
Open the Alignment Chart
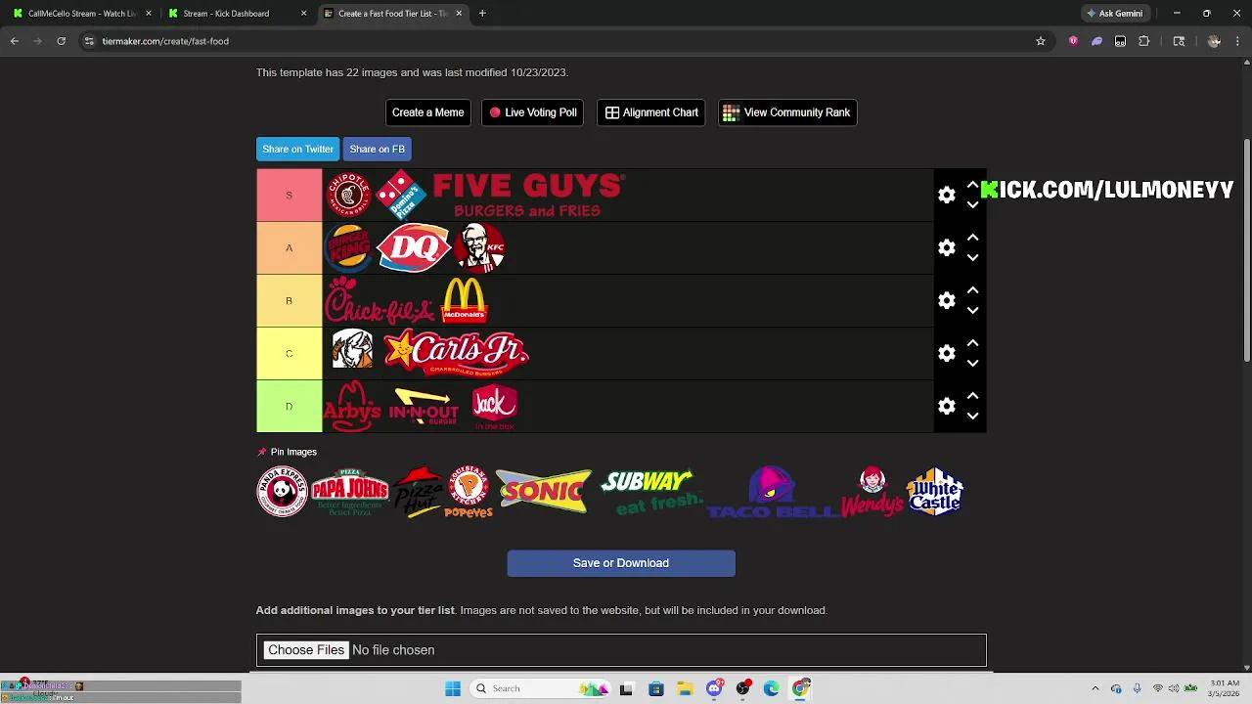coord(650,112)
